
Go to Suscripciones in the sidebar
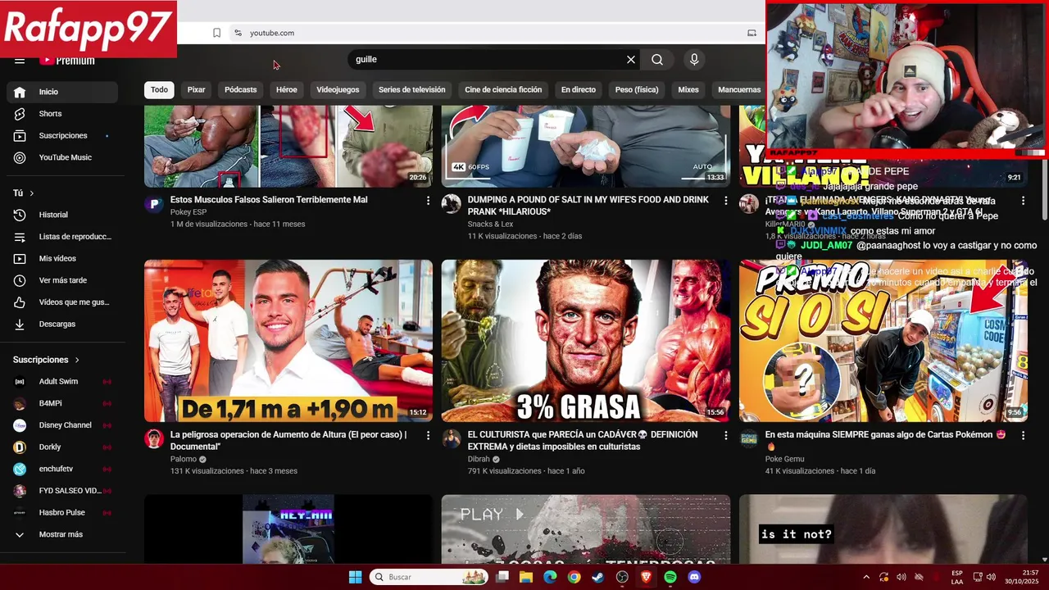click(62, 136)
